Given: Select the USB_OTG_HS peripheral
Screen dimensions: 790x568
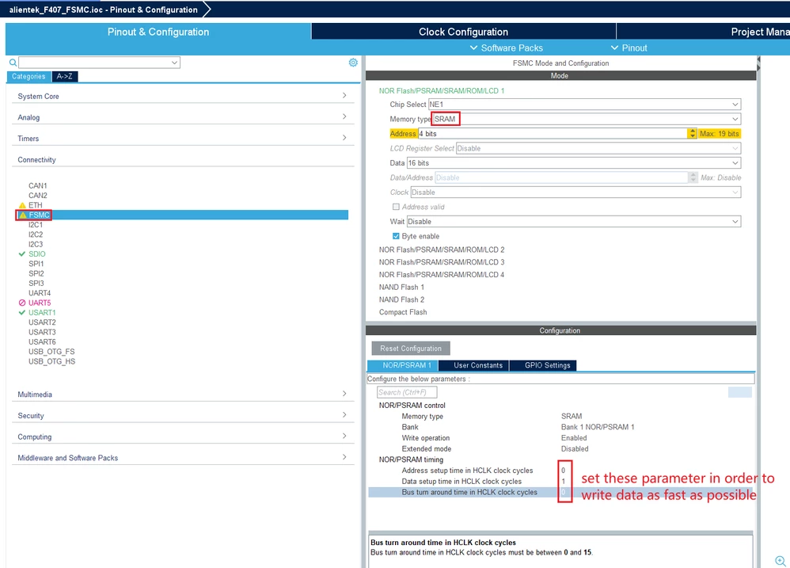Looking at the screenshot, I should [x=52, y=361].
